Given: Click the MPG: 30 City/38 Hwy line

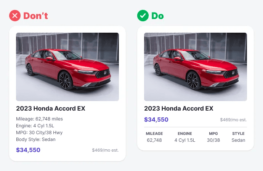Looking at the screenshot, I should 39,133.
